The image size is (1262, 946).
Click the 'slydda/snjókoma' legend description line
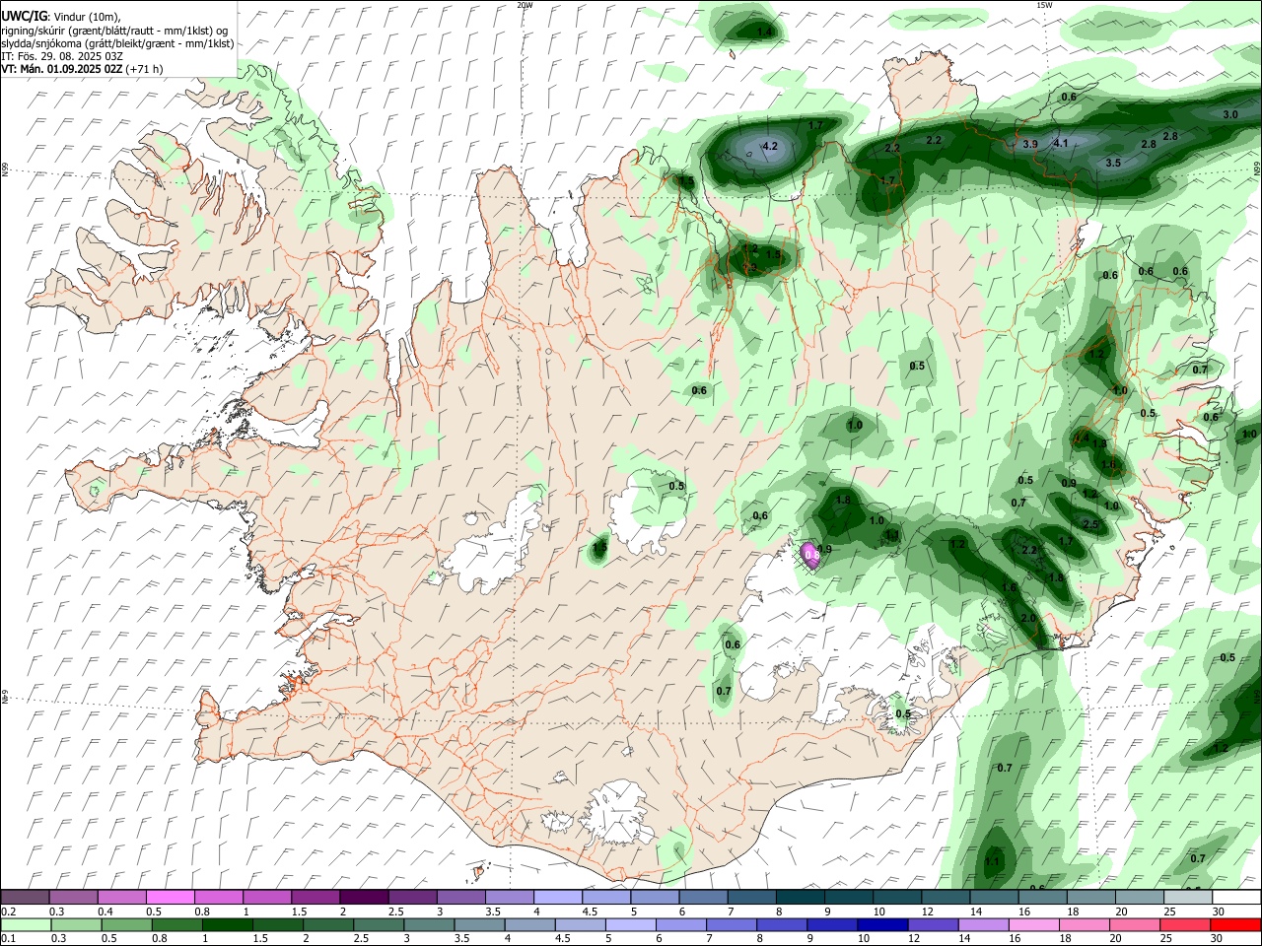pyautogui.click(x=117, y=43)
